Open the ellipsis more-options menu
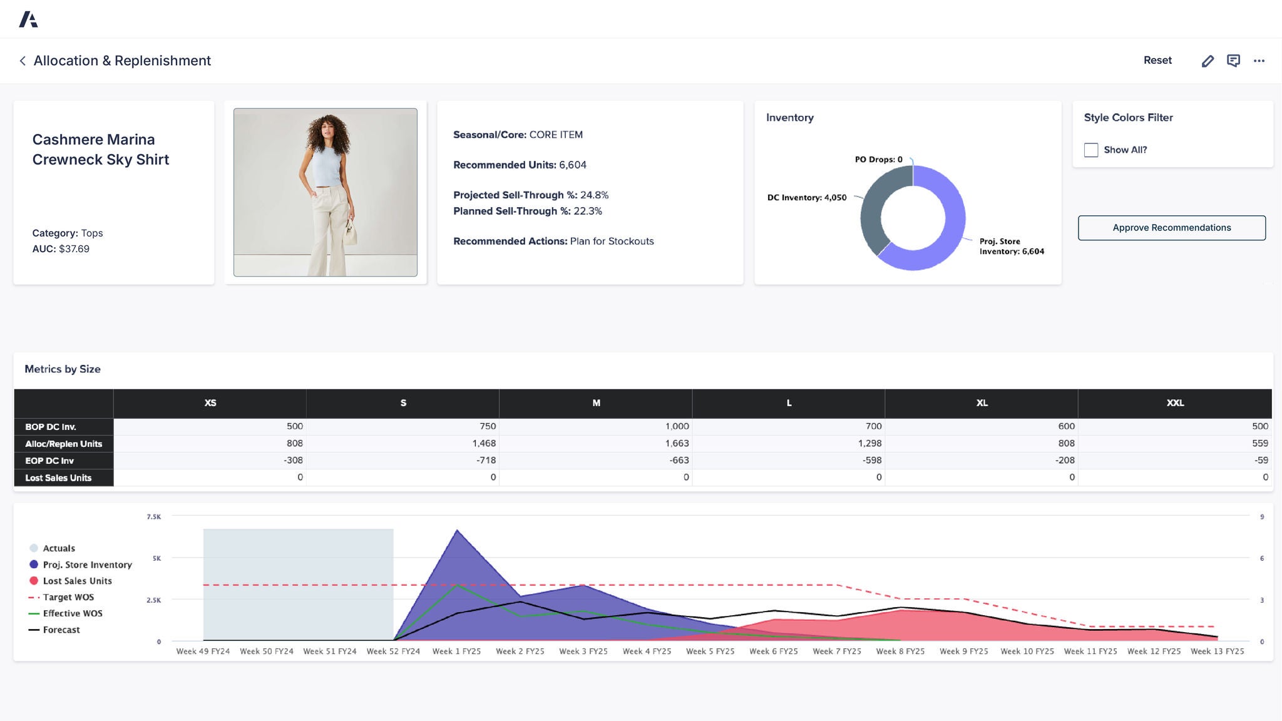The image size is (1282, 721). coord(1259,60)
